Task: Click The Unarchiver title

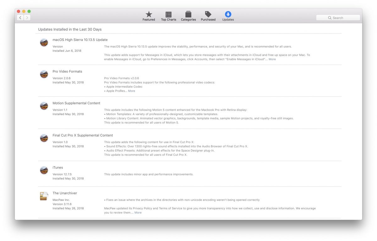Action: tap(65, 193)
